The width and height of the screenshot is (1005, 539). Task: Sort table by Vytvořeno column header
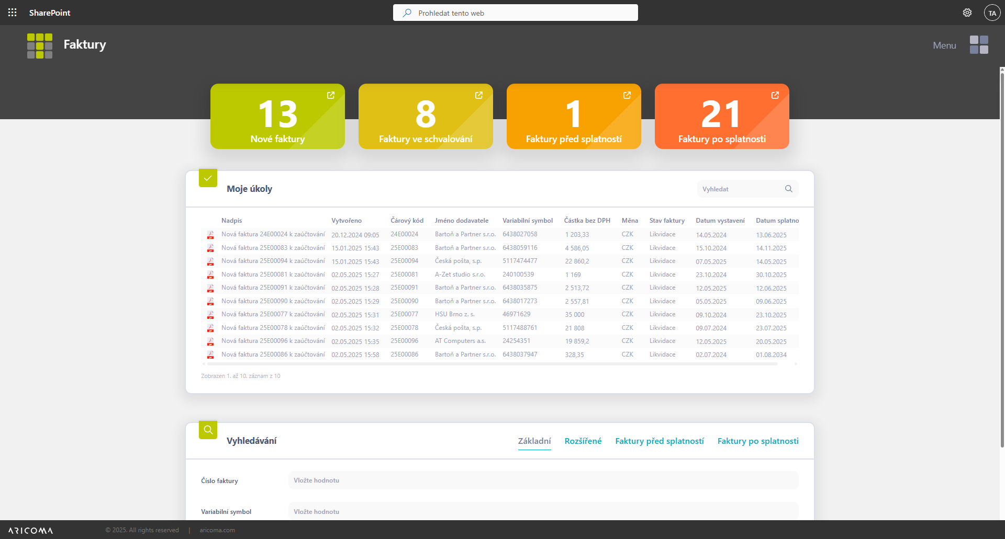pos(346,221)
